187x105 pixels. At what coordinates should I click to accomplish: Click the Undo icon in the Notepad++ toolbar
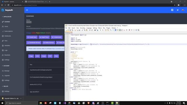90,30
